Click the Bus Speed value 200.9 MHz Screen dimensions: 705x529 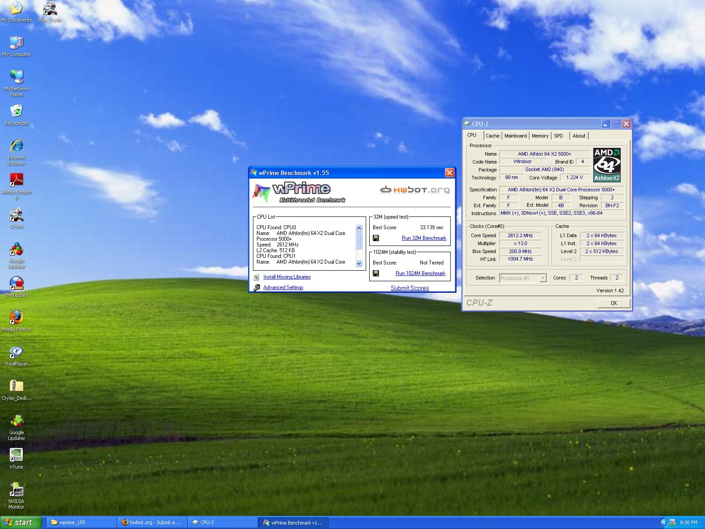[520, 251]
